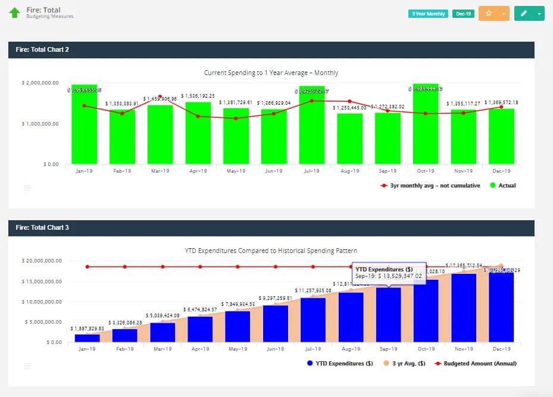Click the $ 9,297,259.61 data label
The height and width of the screenshot is (397, 553).
pyautogui.click(x=276, y=298)
